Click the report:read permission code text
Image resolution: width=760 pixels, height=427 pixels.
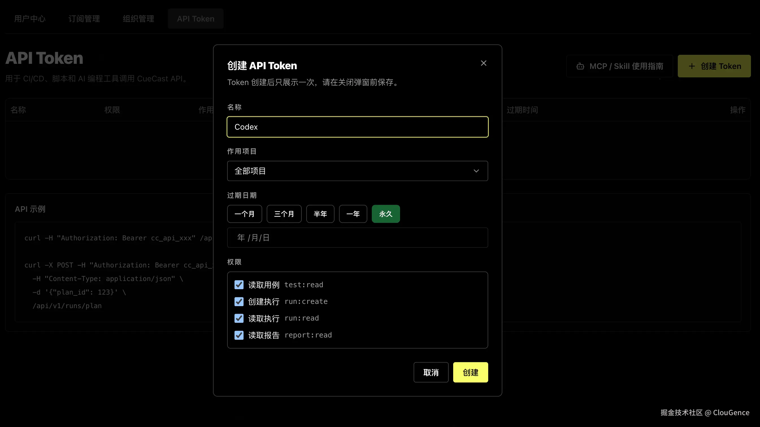click(x=308, y=335)
